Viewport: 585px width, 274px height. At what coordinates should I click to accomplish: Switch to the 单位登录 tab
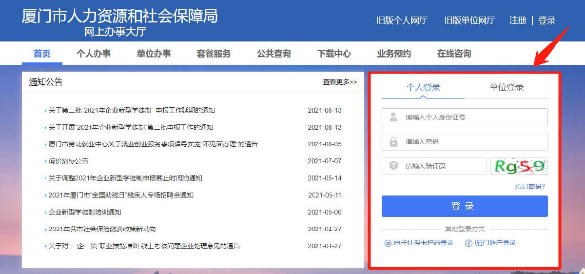pos(507,88)
